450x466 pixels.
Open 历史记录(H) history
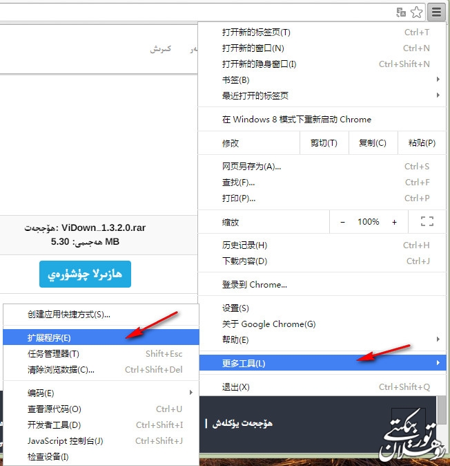(322, 245)
